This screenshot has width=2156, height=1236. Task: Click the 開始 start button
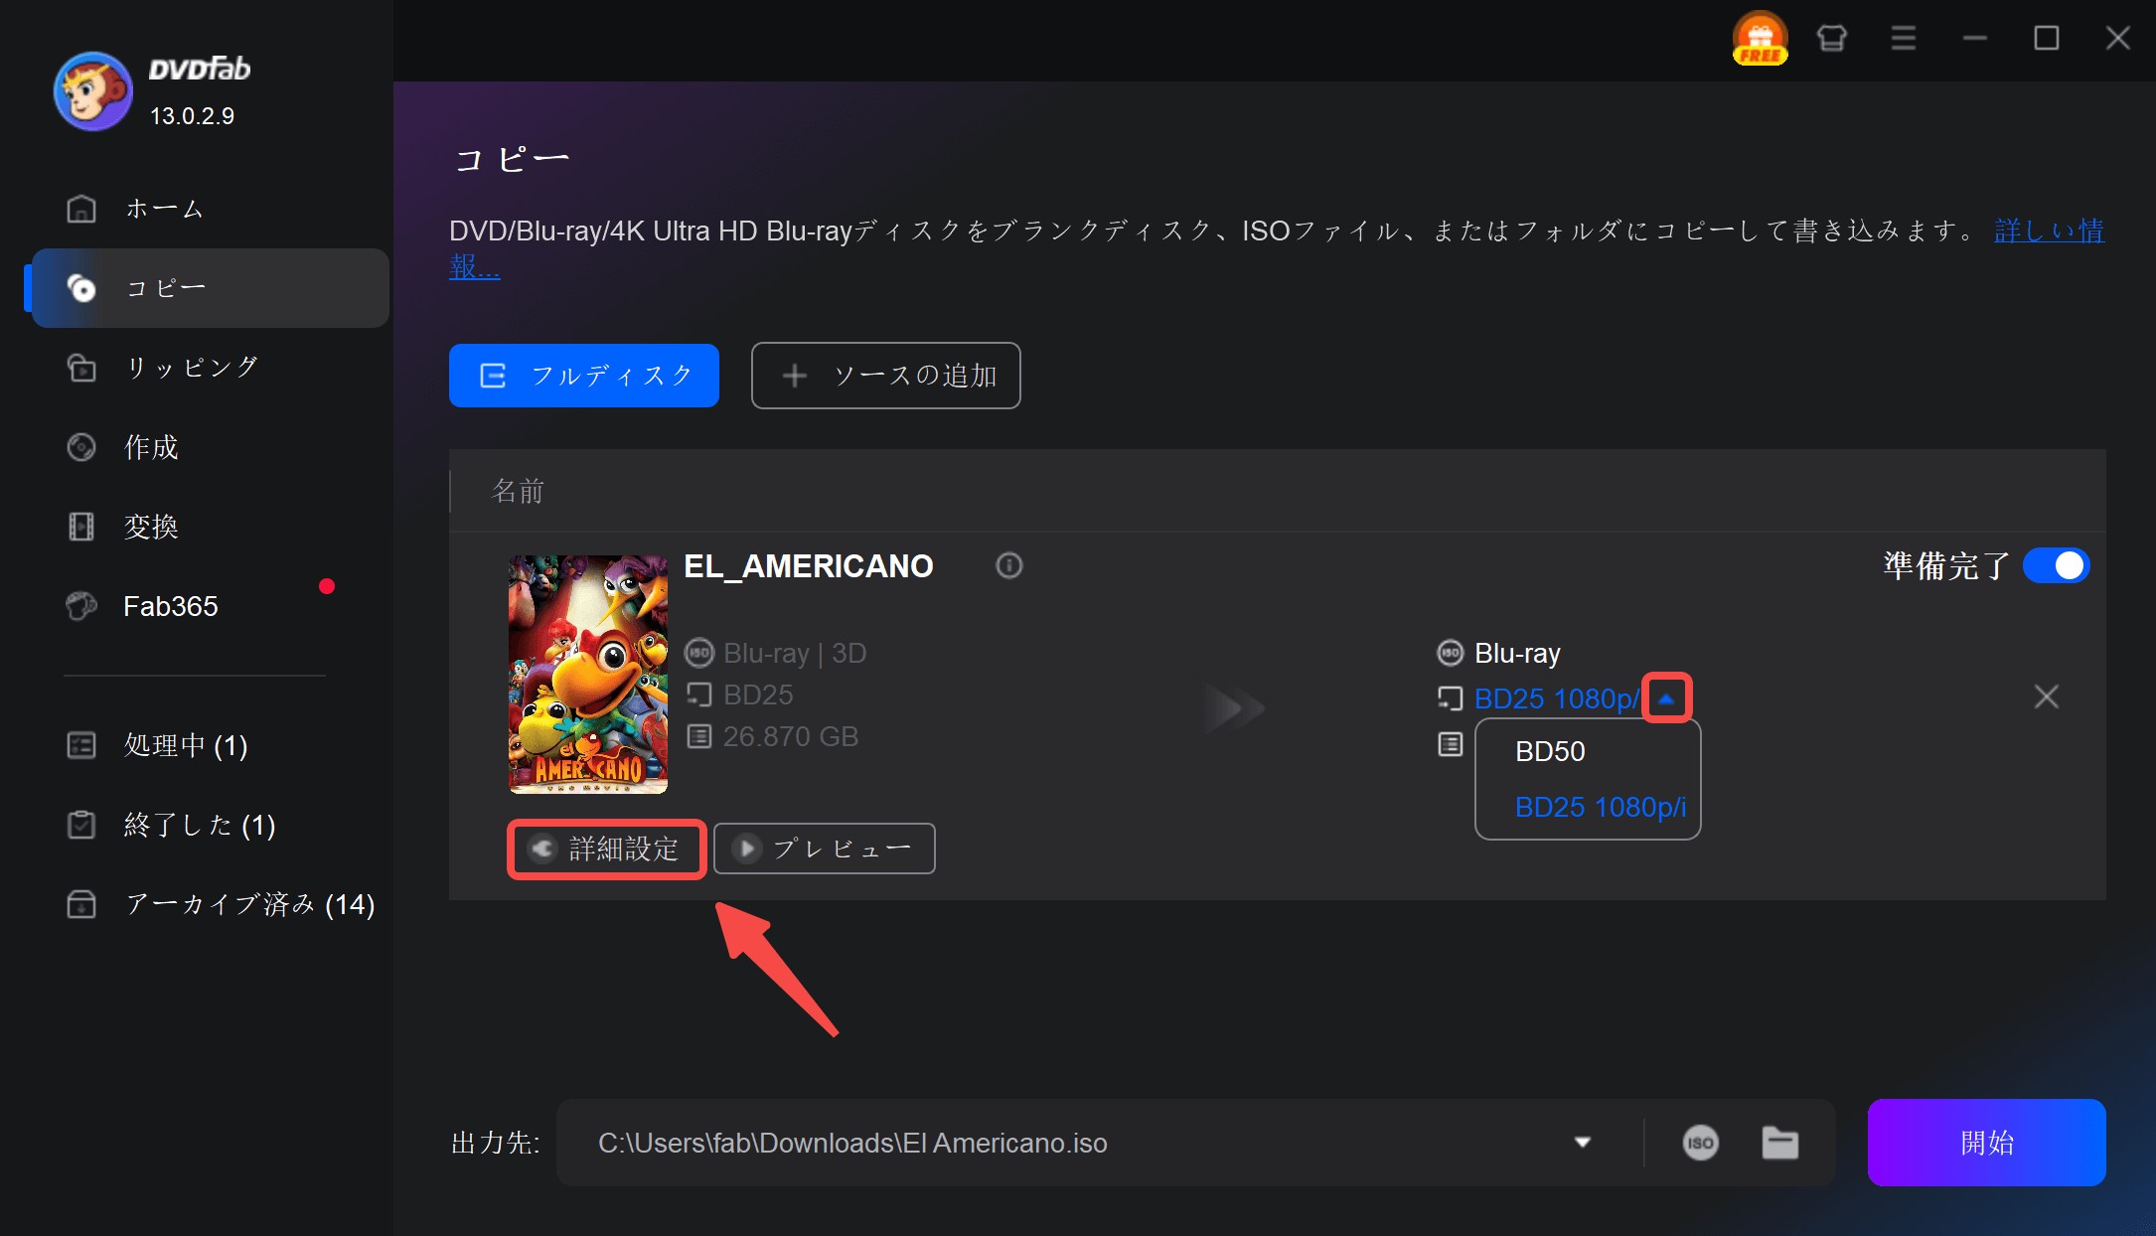coord(1986,1143)
